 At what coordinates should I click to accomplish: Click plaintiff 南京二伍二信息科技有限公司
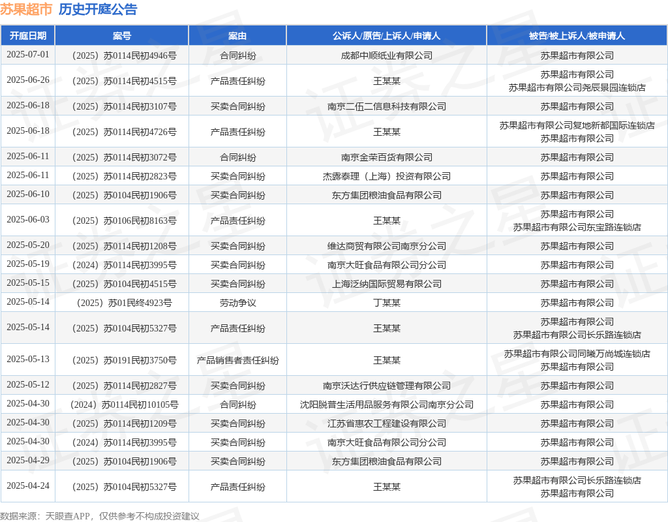click(x=386, y=106)
